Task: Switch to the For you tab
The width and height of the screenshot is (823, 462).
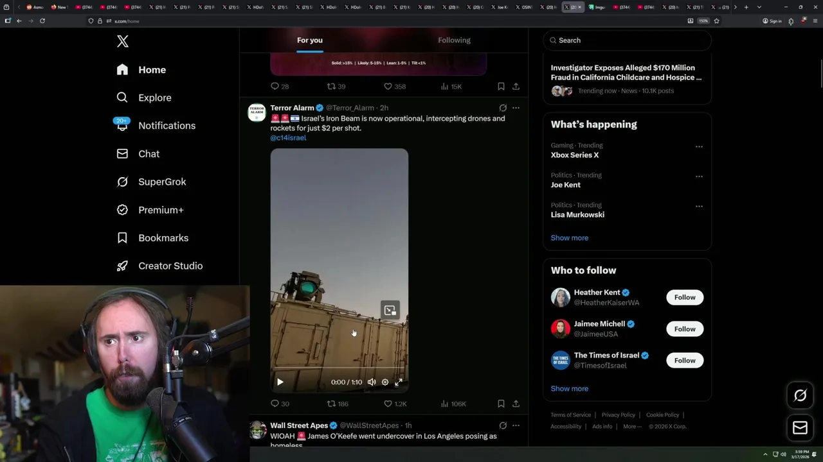Action: coord(310,40)
